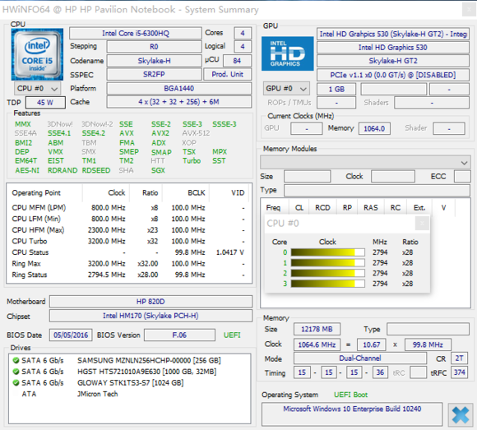Click the green status icon for GLOWAY drive
This screenshot has height=430, width=477.
(x=16, y=382)
